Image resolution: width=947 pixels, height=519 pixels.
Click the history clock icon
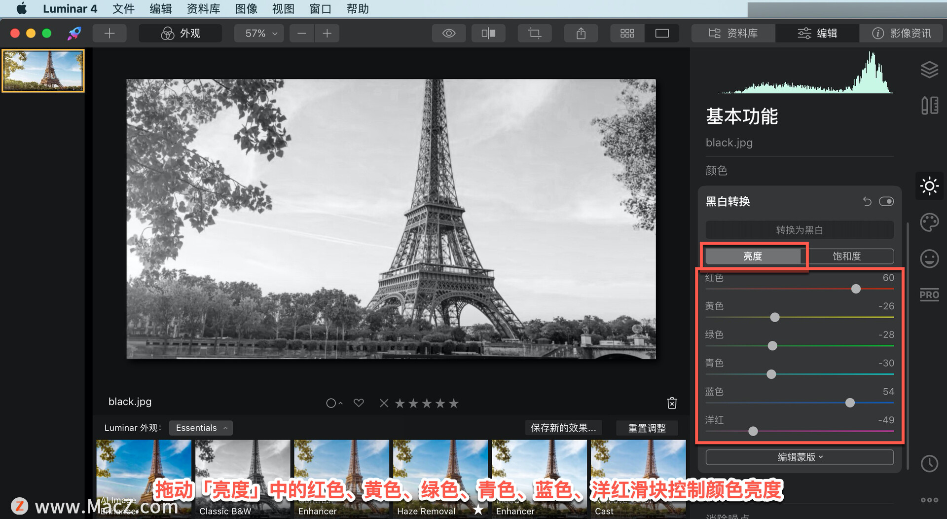click(x=929, y=464)
